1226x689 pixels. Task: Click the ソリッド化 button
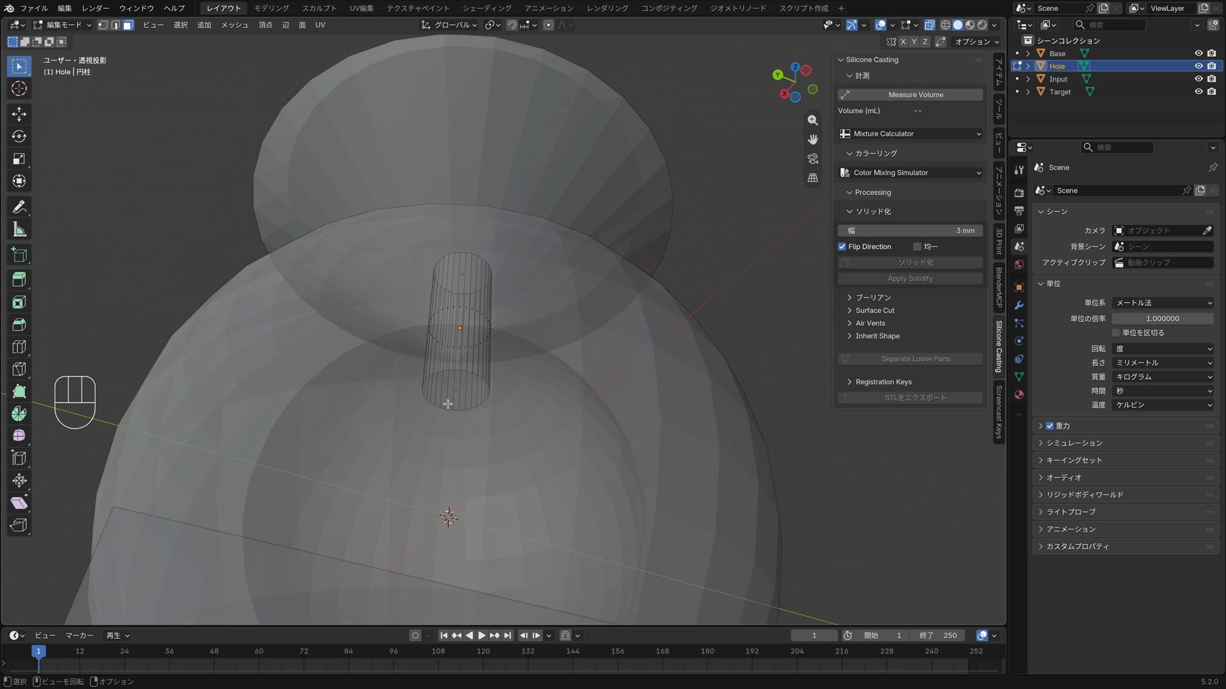point(911,263)
